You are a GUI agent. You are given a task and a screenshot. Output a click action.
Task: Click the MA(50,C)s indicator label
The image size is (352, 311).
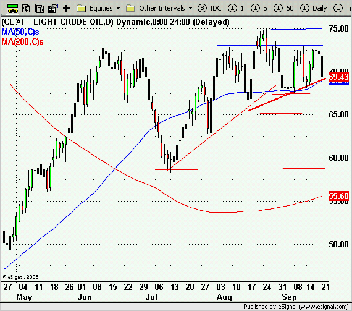click(20, 32)
